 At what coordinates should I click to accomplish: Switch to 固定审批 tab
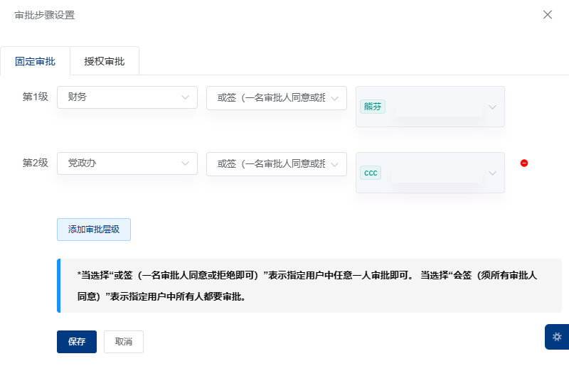pyautogui.click(x=35, y=61)
